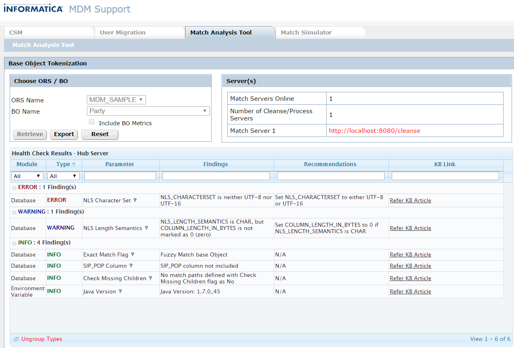
Task: Switch to the User Migration tab
Action: coord(122,33)
